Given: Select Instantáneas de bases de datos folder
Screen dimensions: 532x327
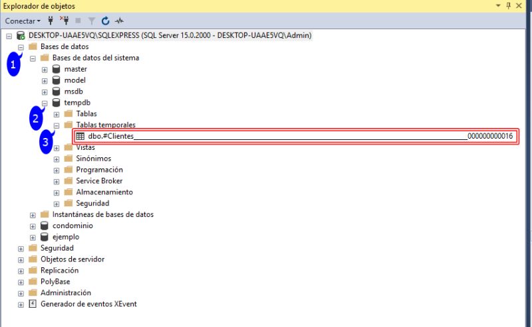Looking at the screenshot, I should tap(103, 214).
